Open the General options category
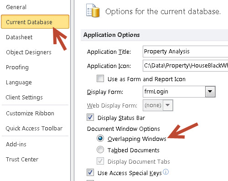228x181 pixels. pos(16,7)
